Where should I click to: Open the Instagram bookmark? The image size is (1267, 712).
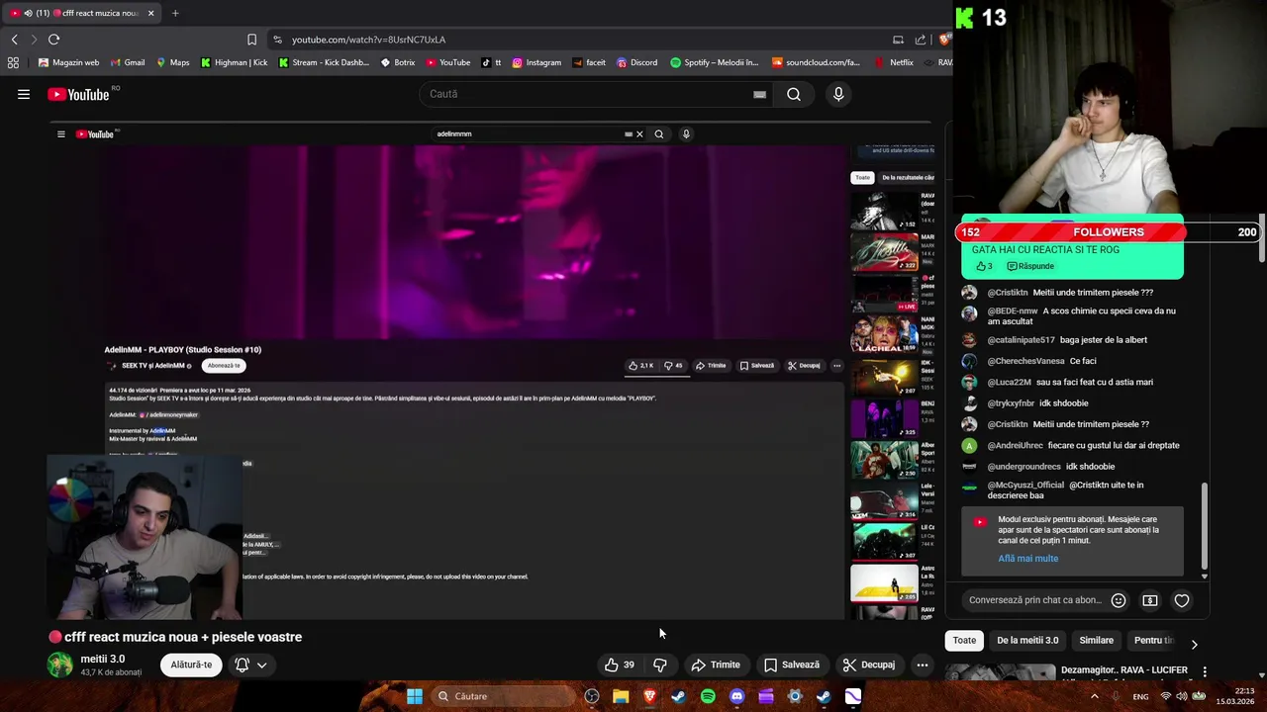click(536, 62)
